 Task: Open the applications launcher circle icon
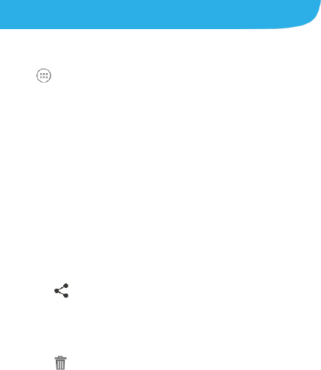[44, 75]
